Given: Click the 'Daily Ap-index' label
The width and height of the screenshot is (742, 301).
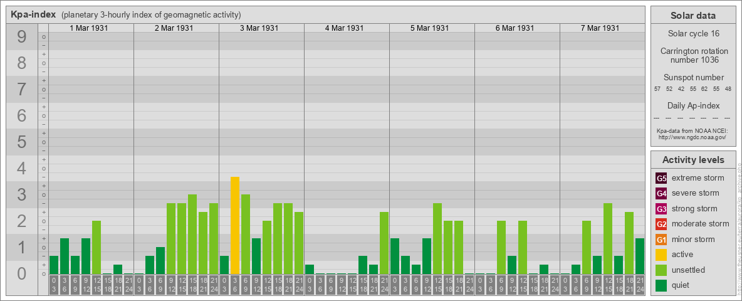Looking at the screenshot, I should coord(694,105).
